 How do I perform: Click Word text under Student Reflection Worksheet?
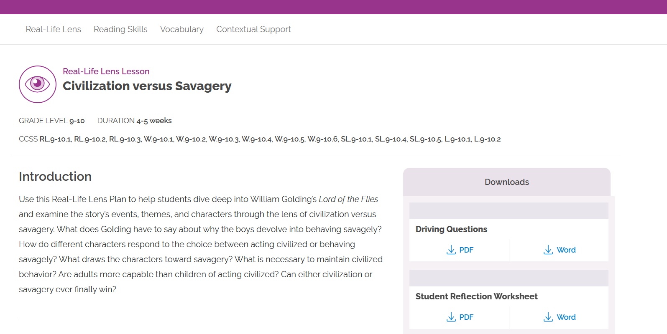click(x=566, y=317)
